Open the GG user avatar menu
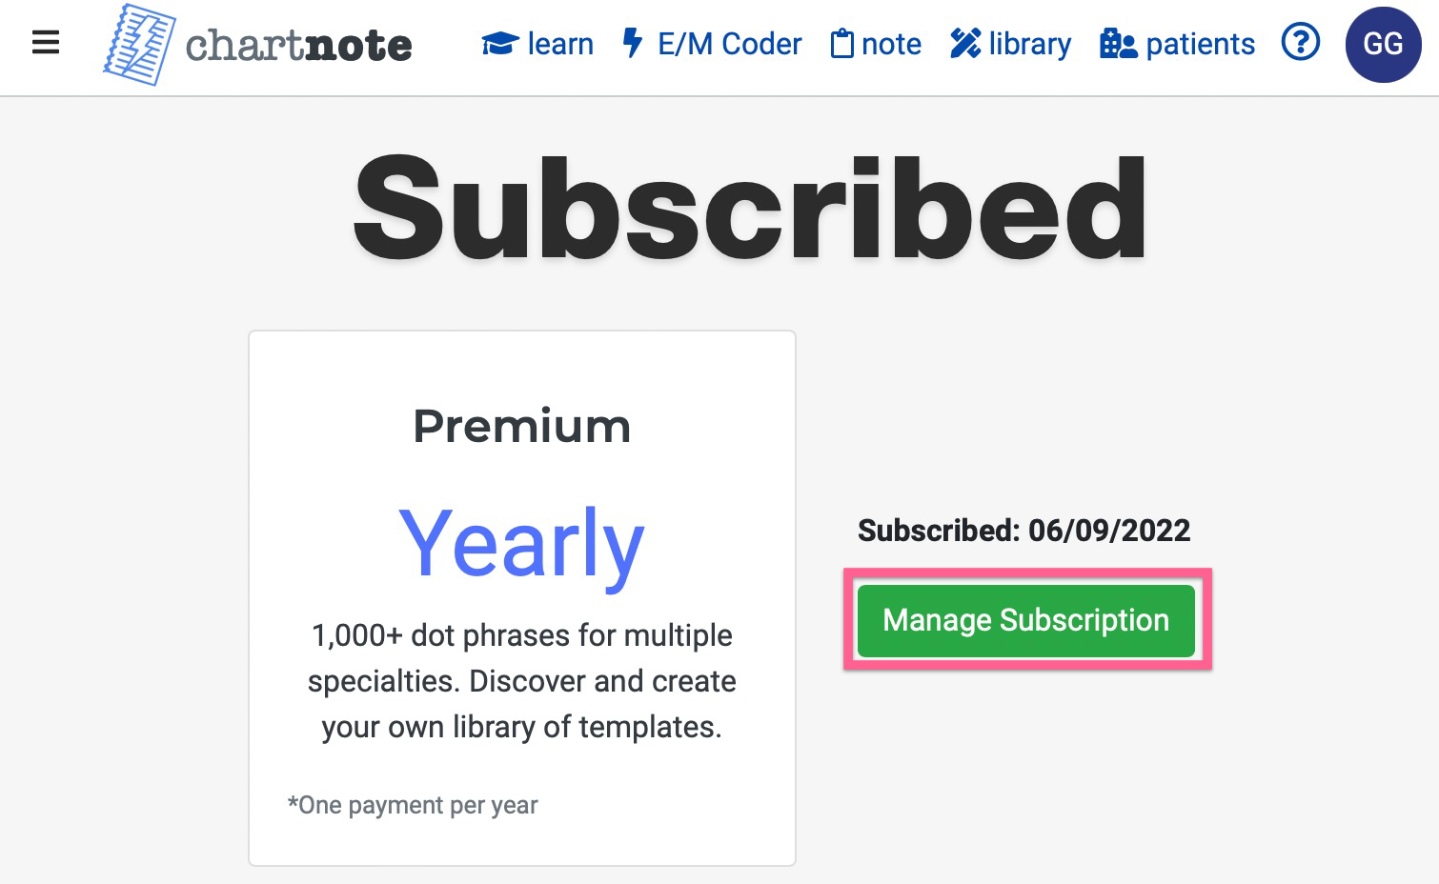 [1383, 45]
